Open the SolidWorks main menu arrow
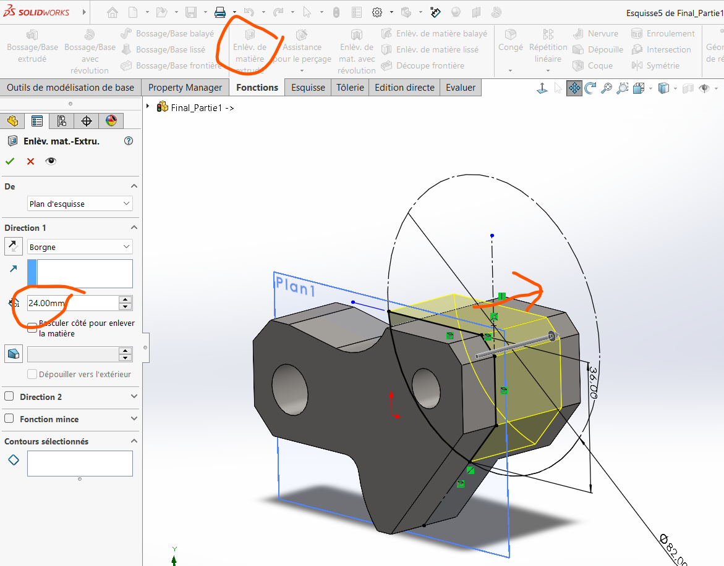The image size is (724, 566). pos(84,12)
